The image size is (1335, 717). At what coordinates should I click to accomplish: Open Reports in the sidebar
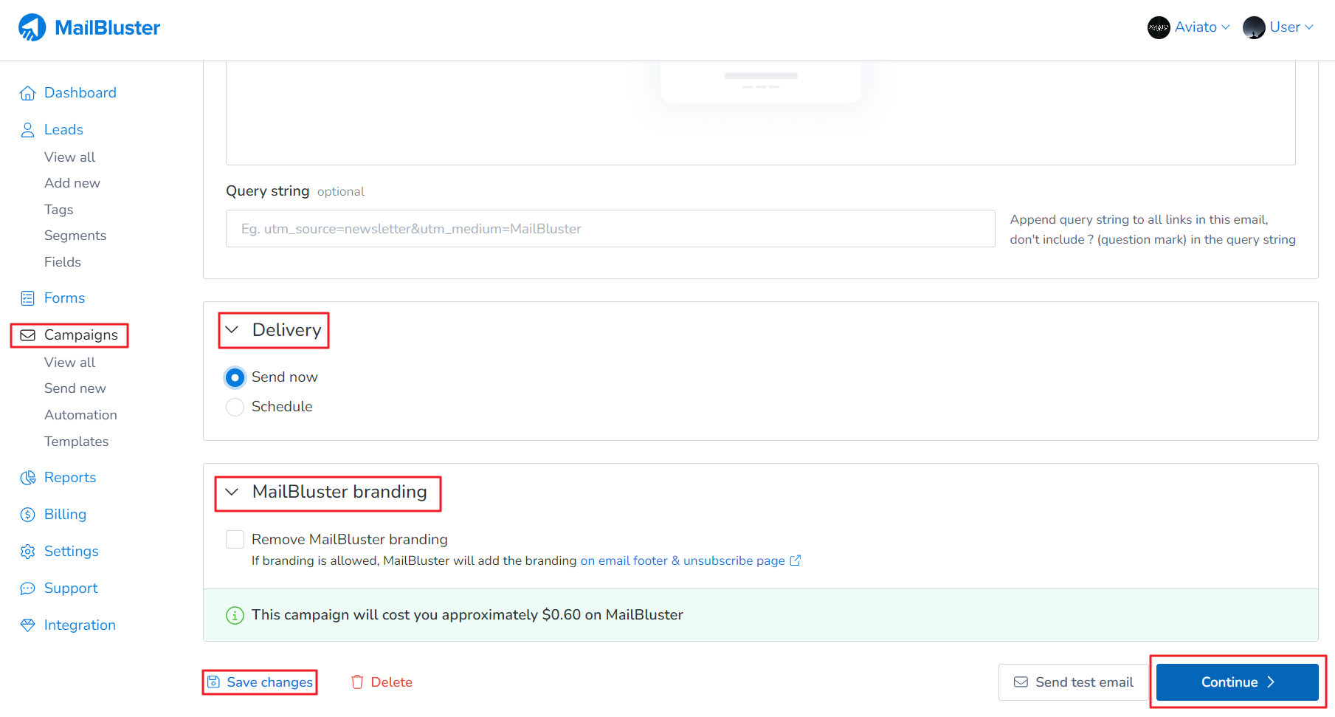pos(70,478)
